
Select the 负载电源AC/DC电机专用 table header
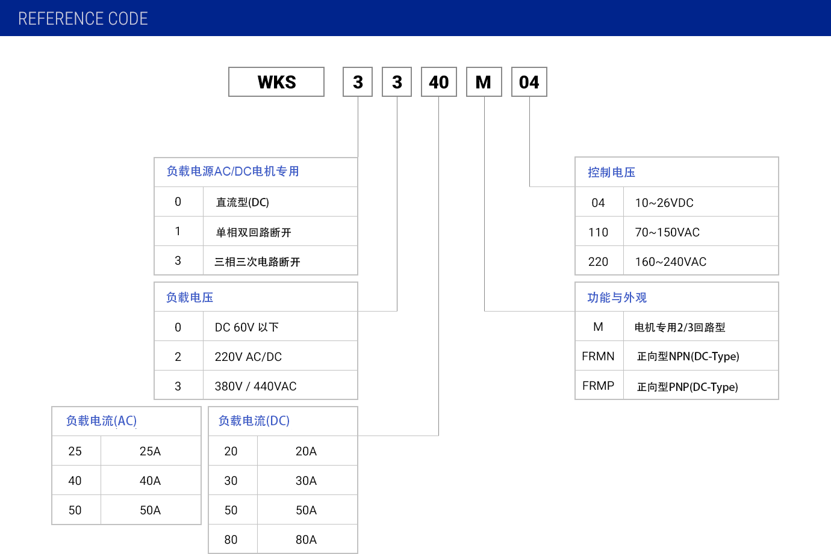click(233, 171)
